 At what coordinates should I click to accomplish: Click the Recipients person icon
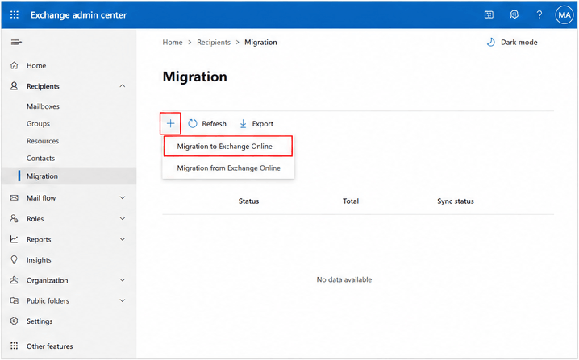coord(14,86)
